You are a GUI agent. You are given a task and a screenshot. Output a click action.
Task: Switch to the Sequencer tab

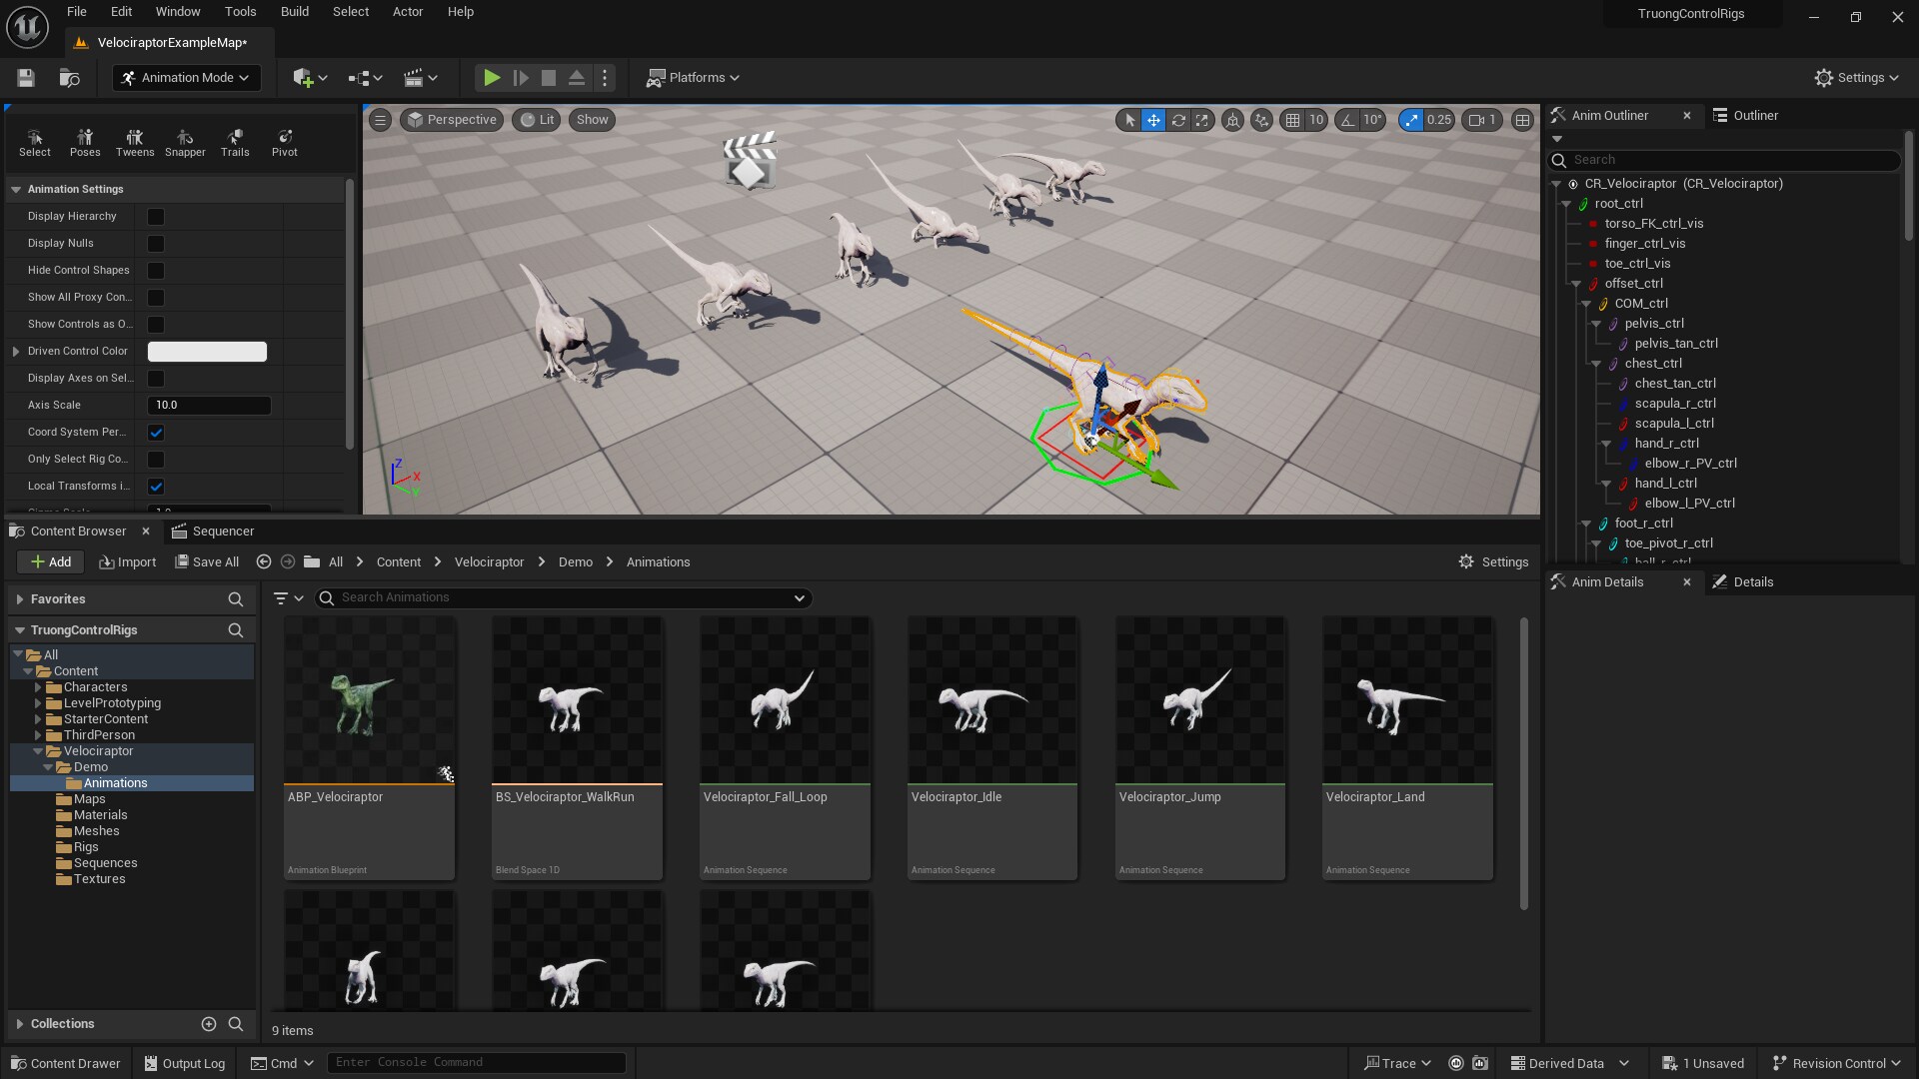(213, 531)
